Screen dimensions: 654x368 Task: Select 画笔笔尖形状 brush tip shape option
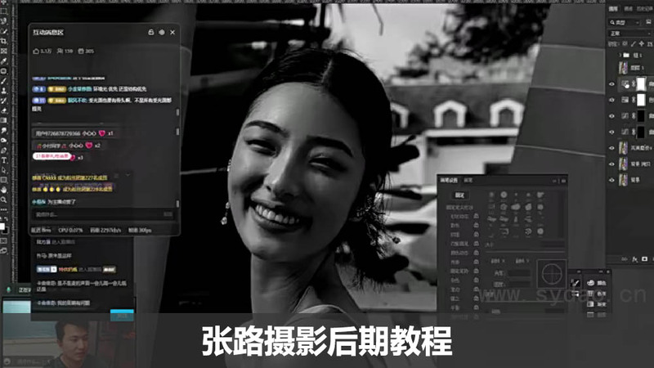[459, 207]
